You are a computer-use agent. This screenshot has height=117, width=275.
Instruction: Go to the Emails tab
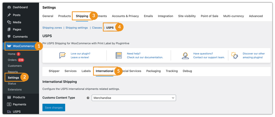click(148, 16)
